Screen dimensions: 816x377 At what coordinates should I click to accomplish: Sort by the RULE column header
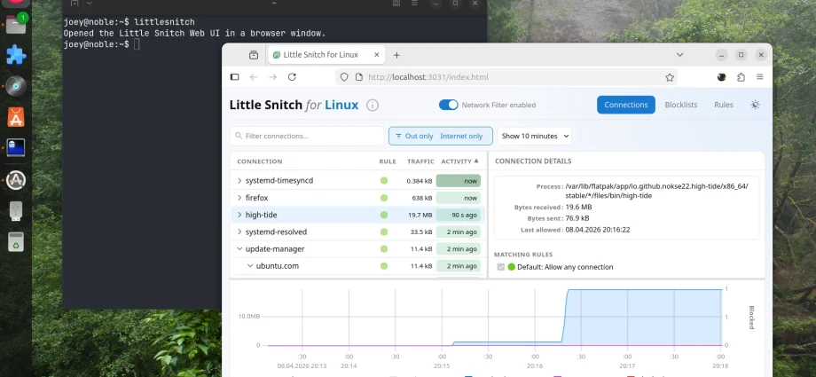pos(388,161)
